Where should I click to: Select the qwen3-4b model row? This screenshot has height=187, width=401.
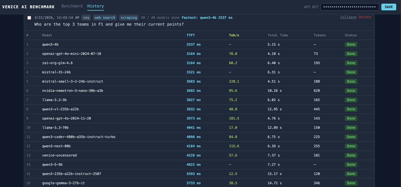pos(199,44)
